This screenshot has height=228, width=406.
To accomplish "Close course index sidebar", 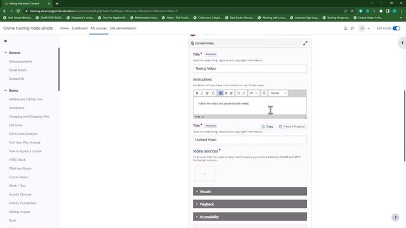I will [6, 41].
